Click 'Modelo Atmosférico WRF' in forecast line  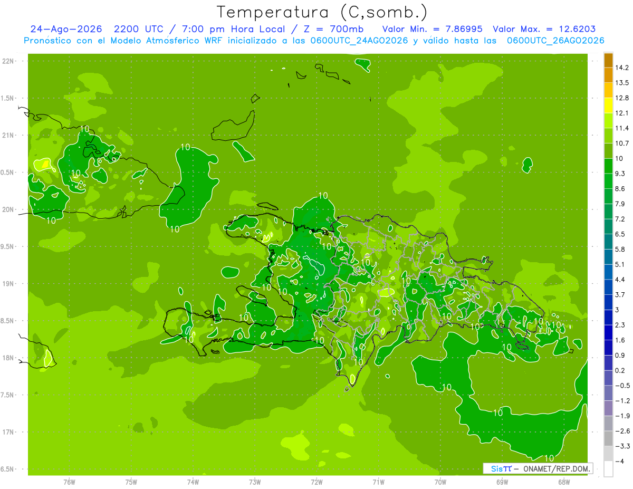pyautogui.click(x=159, y=41)
